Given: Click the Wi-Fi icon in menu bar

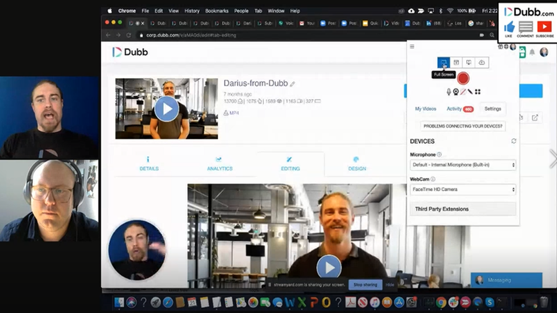Looking at the screenshot, I should [450, 11].
